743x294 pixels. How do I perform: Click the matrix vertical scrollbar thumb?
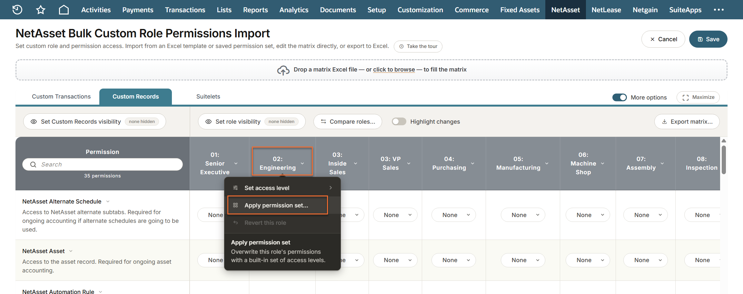[724, 160]
